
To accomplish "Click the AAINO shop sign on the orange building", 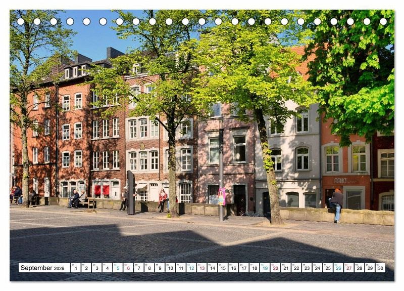I will coord(341,180).
